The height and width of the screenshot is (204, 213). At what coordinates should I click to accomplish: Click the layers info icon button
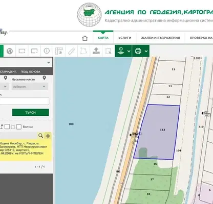click(121, 51)
